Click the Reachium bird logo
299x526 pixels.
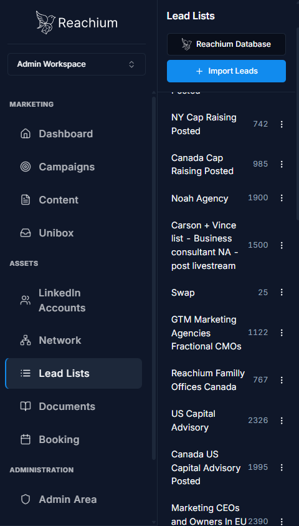46,22
